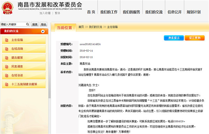Select 主任信箱 in the sidebar
The image size is (209, 134).
(x=24, y=40)
